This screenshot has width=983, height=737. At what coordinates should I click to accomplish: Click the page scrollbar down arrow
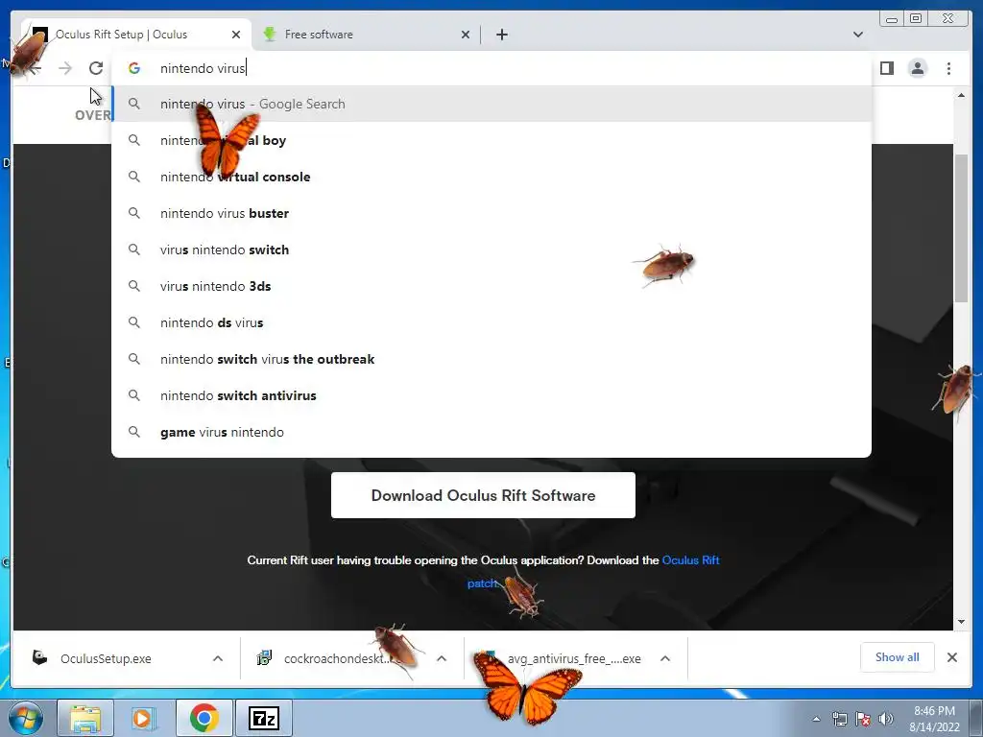(x=961, y=622)
